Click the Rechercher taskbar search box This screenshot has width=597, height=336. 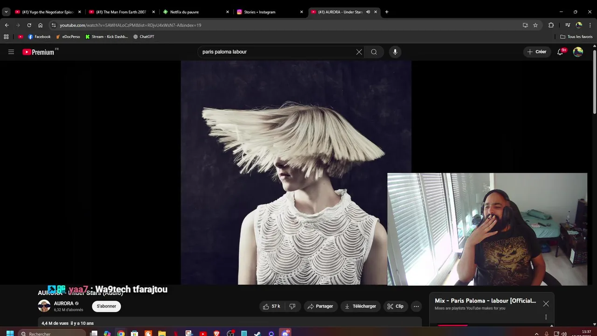pos(53,333)
